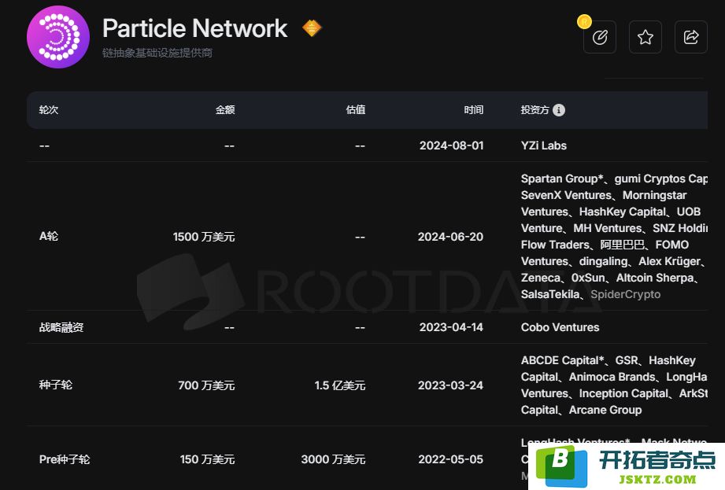The height and width of the screenshot is (490, 725).
Task: Click the 投资方 column header
Action: coord(535,110)
